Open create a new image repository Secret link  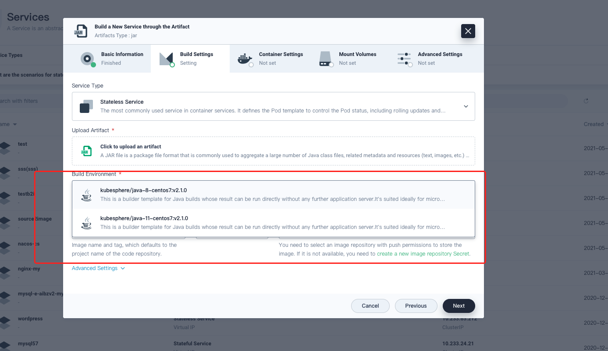(x=422, y=253)
